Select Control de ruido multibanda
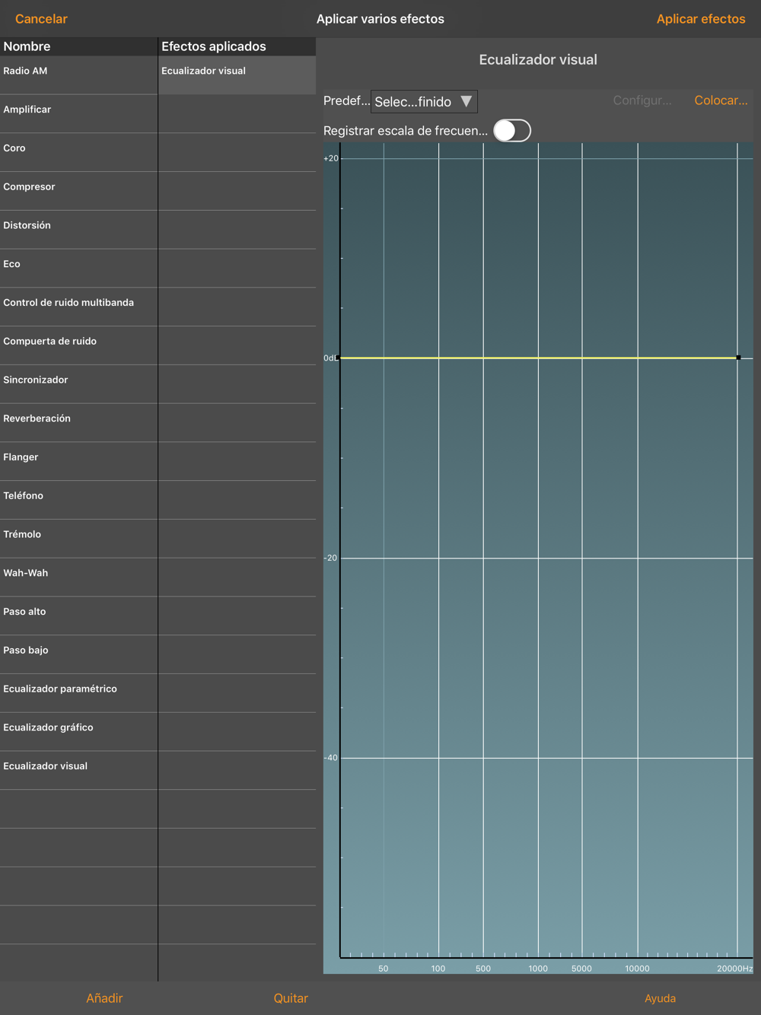This screenshot has width=761, height=1015. (x=78, y=307)
